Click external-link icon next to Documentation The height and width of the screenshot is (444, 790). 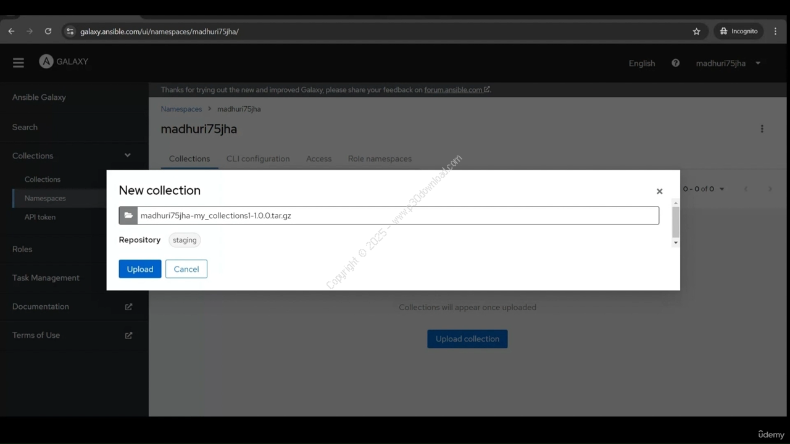[128, 306]
